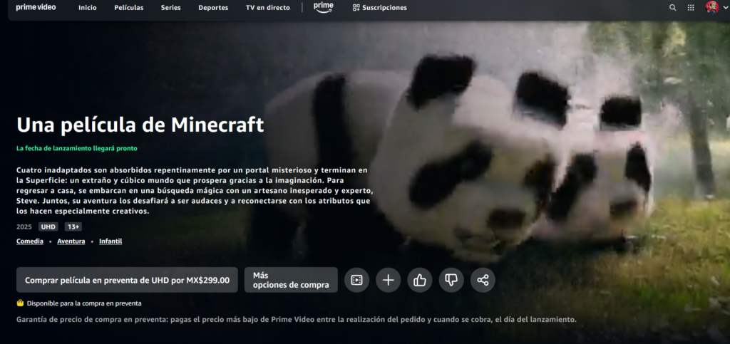Buy UHD movie presale for MX$299.00

tap(127, 280)
